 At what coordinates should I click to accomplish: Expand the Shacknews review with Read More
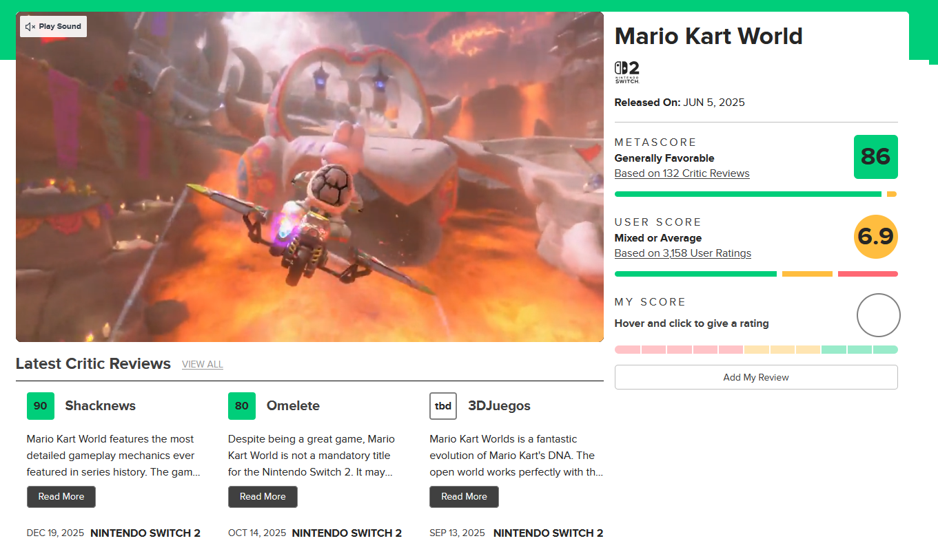[x=61, y=497]
